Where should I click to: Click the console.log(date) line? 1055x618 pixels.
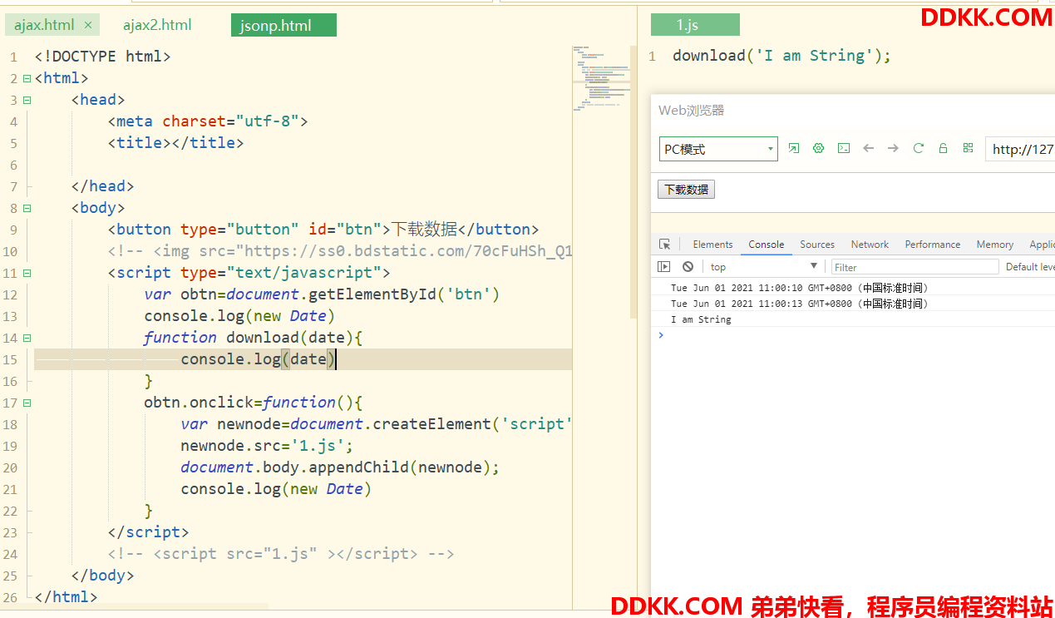259,359
